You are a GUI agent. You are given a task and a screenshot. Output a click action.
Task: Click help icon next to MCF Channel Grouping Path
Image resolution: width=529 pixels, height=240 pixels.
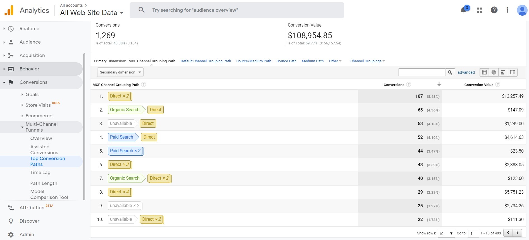point(144,85)
